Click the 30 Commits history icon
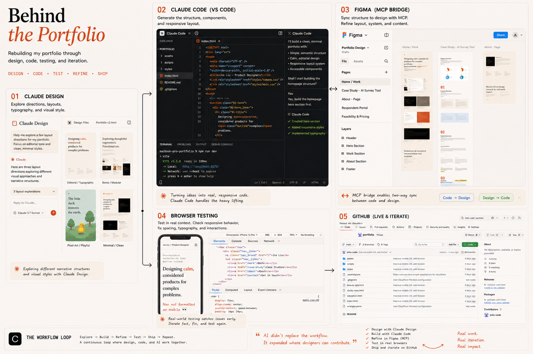This screenshot has height=354, width=533. click(463, 252)
